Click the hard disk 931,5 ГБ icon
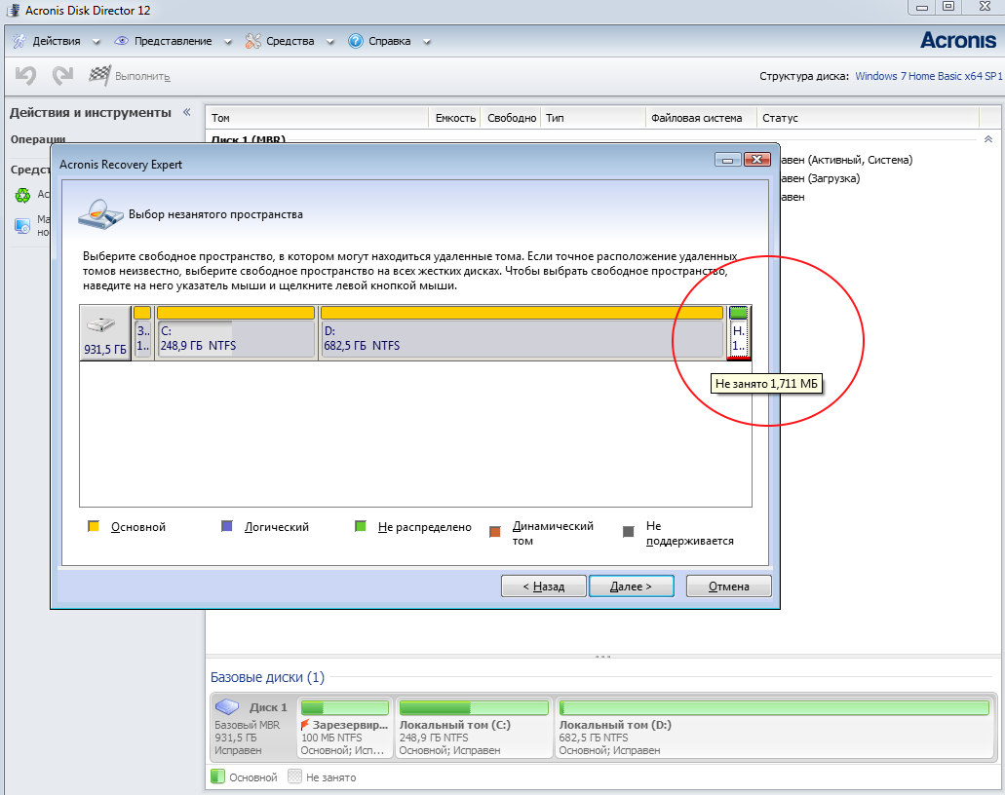This screenshot has width=1005, height=795. coord(101,325)
